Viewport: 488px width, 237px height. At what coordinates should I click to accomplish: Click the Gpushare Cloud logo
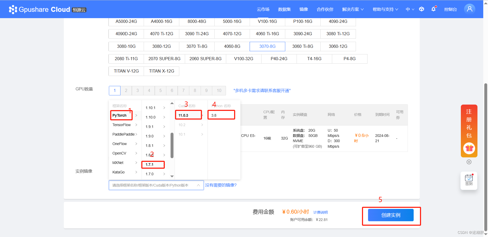click(x=47, y=9)
